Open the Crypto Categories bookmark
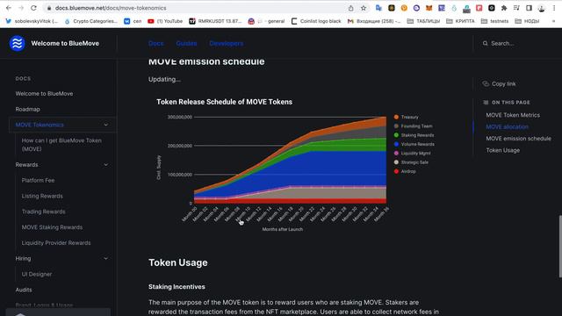The image size is (562, 316). pos(90,21)
